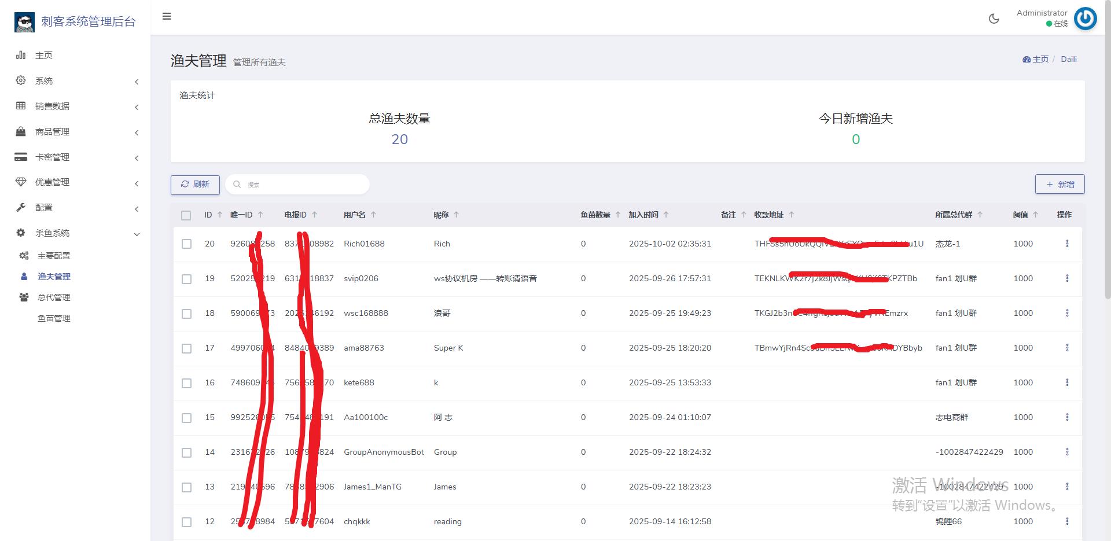Open the three-dot menu for row ID 16
Screen dimensions: 1111x541
[x=1067, y=382]
